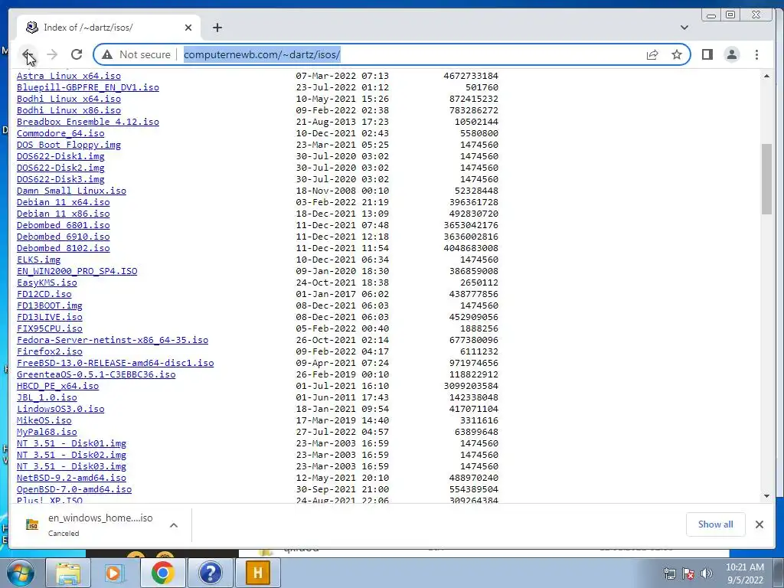
Task: Switch to Chrome in the taskbar
Action: pyautogui.click(x=162, y=573)
